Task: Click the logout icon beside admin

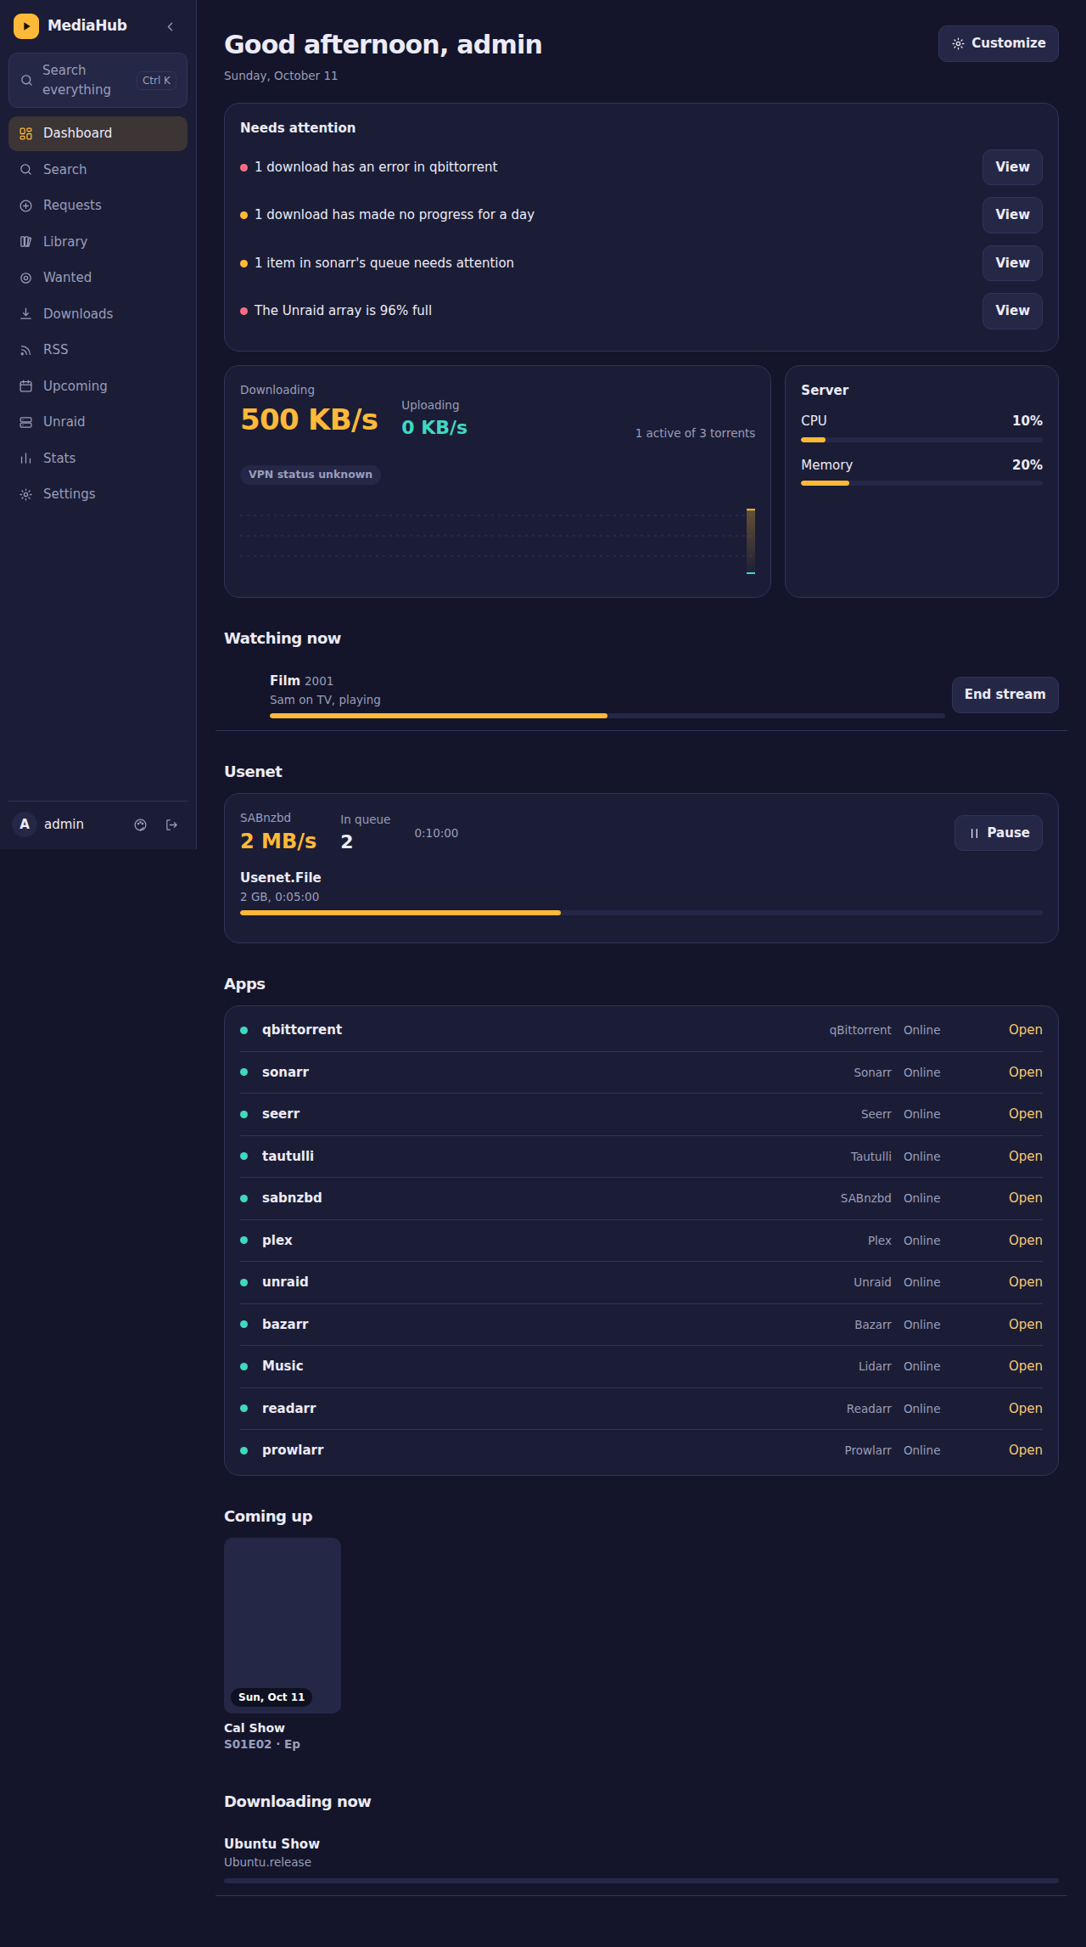Action: (171, 824)
